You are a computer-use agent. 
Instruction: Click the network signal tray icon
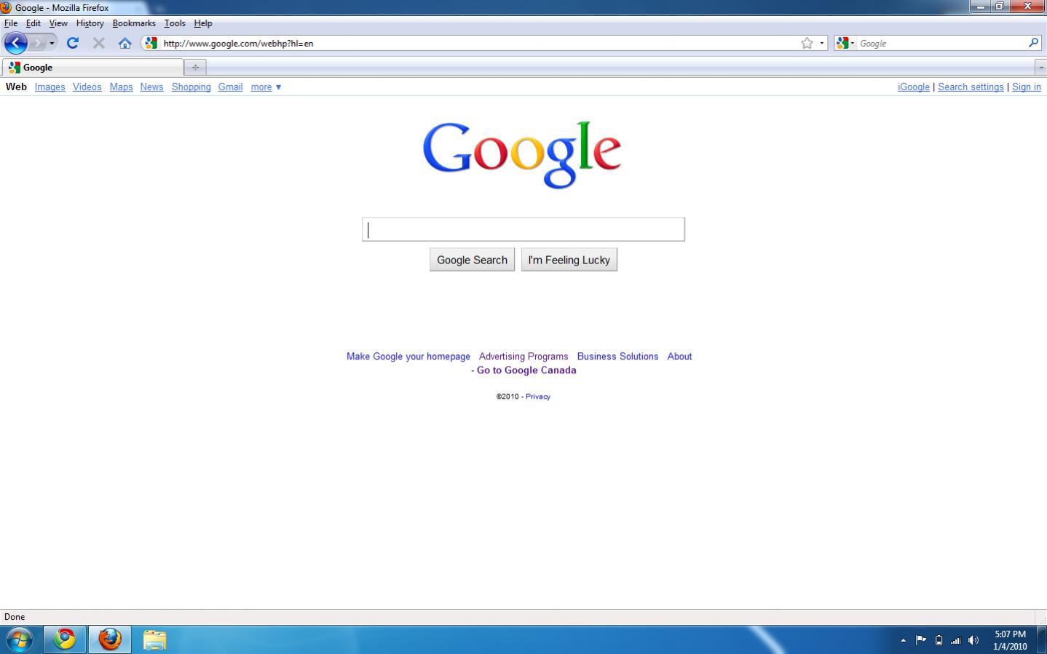pos(956,640)
